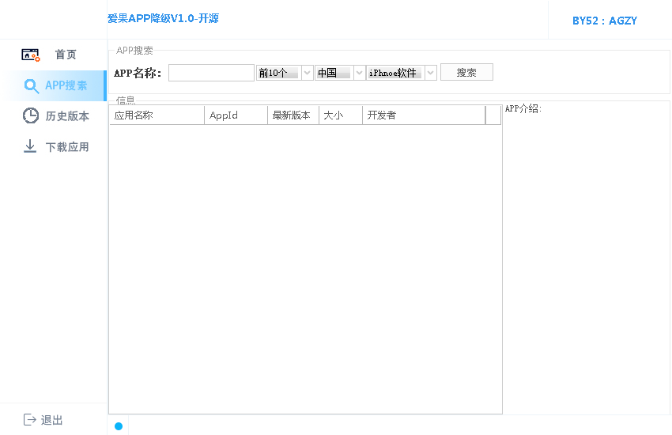The width and height of the screenshot is (672, 435).
Task: Click the home dashboard icon
Action: tap(30, 55)
